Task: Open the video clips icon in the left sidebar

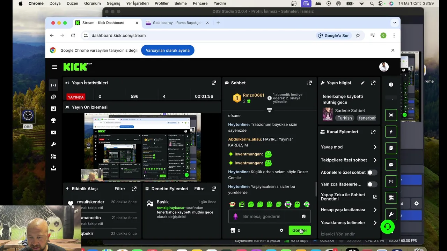Action: pyautogui.click(x=53, y=132)
